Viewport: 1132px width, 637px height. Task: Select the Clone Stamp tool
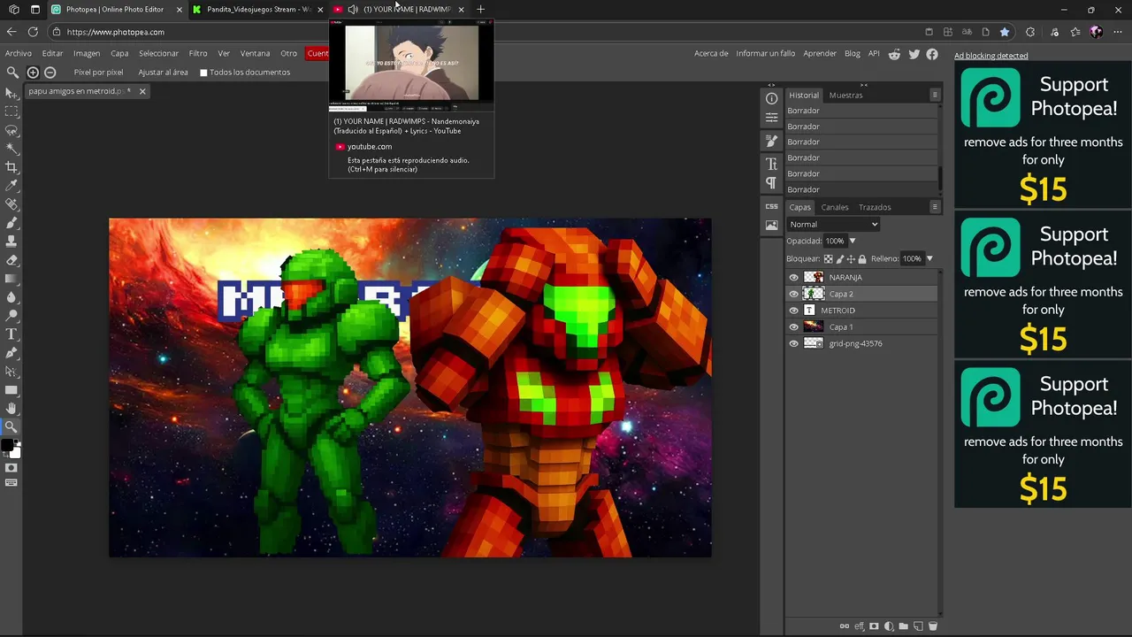[x=11, y=242]
